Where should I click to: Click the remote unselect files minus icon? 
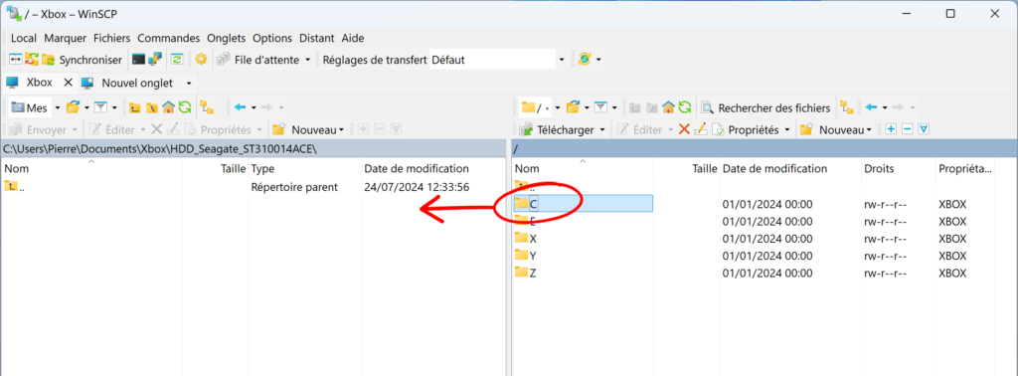(907, 129)
